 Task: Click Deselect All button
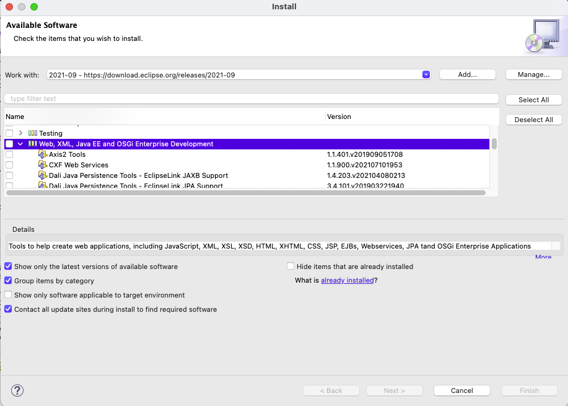point(533,120)
